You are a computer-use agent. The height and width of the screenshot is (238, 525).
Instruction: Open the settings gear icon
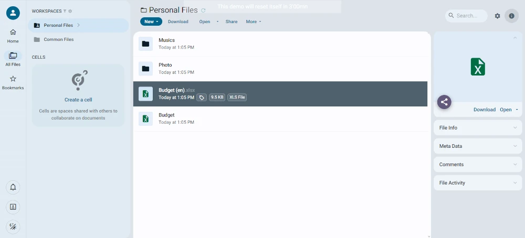pyautogui.click(x=497, y=16)
